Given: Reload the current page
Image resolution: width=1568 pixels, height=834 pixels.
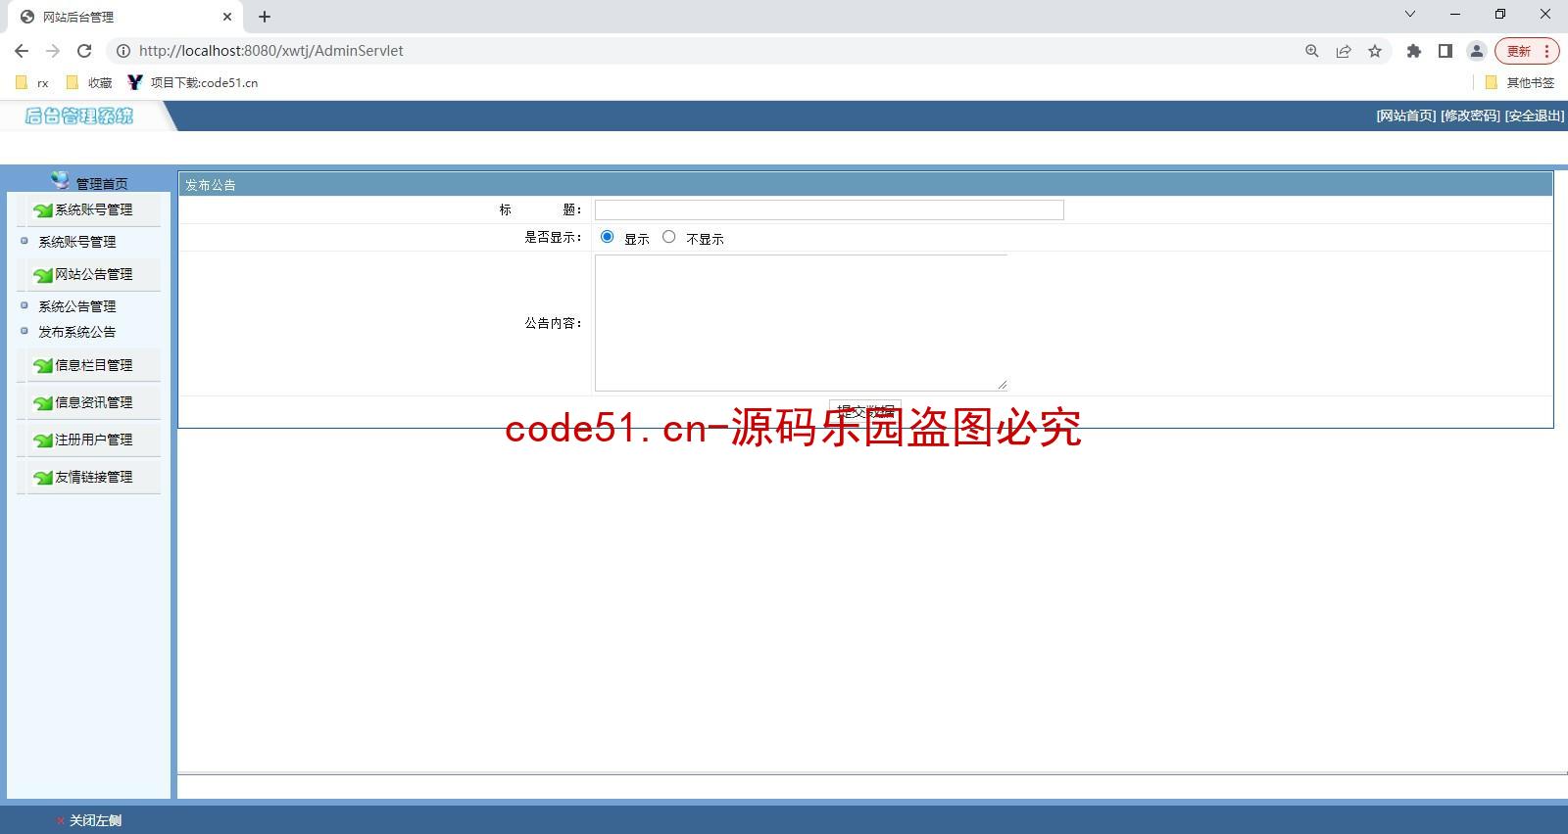Looking at the screenshot, I should (84, 51).
